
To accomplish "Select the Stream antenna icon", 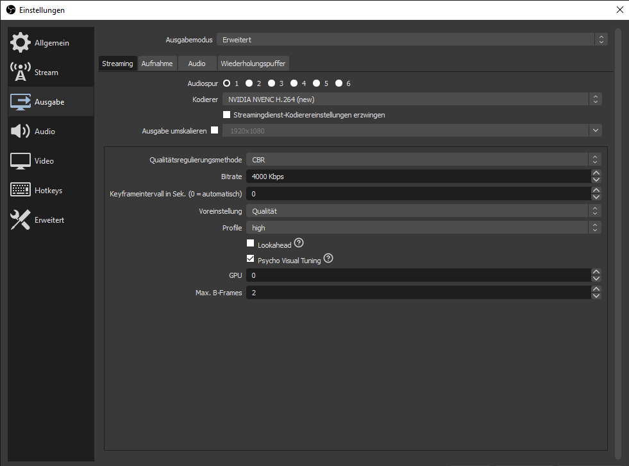I will [21, 73].
